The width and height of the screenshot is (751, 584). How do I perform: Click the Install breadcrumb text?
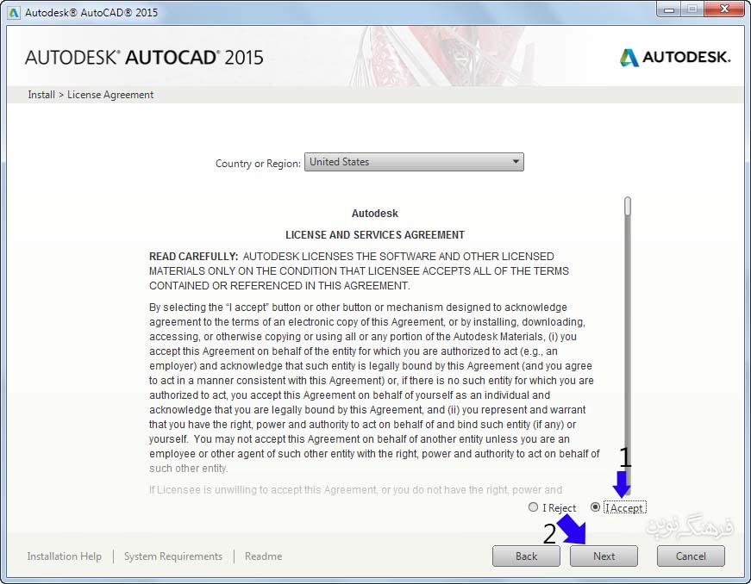click(41, 95)
